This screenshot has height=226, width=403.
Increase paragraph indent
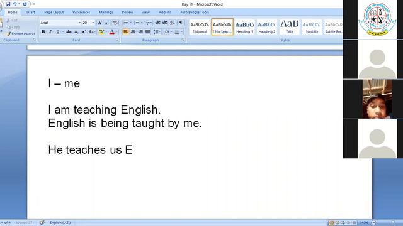(x=165, y=23)
